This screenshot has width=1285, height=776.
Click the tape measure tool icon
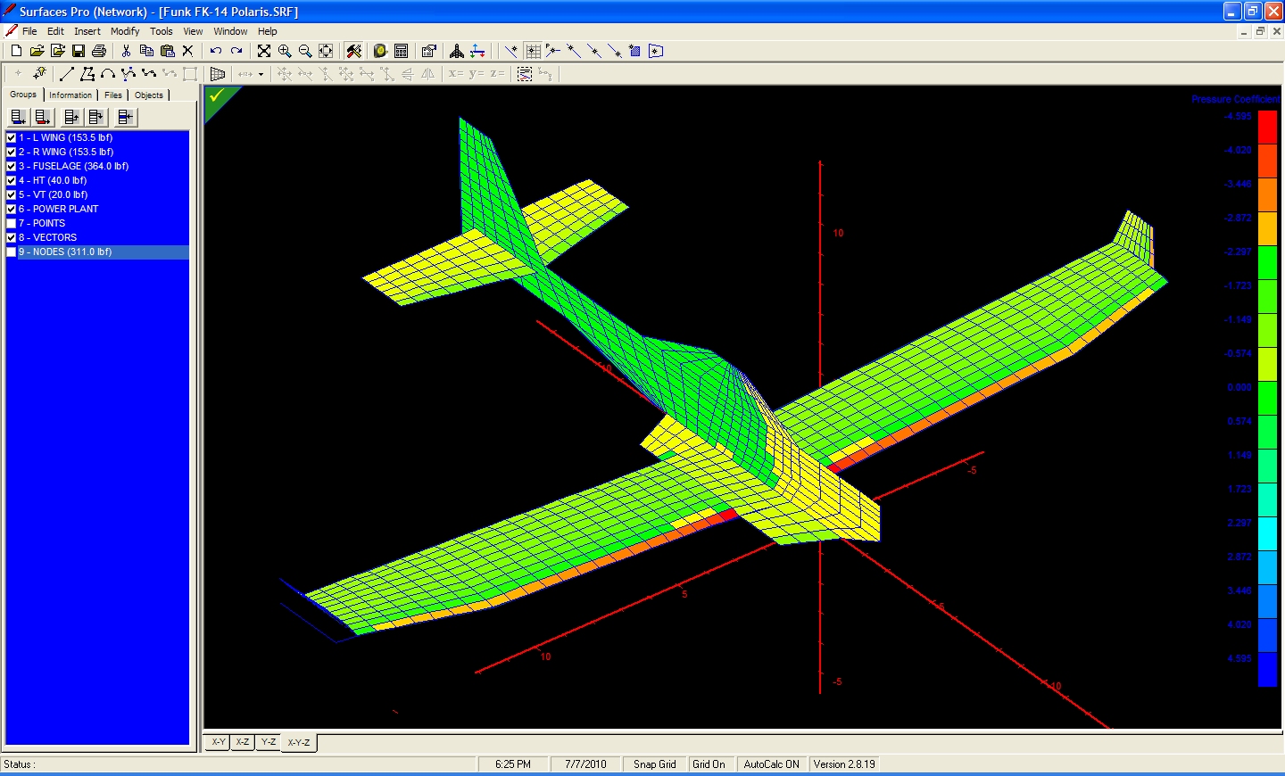380,51
